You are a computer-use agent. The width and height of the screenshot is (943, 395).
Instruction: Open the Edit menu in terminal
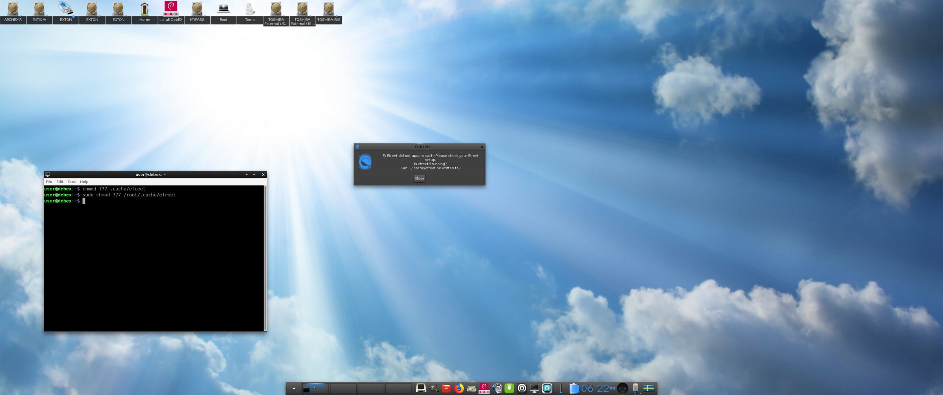pyautogui.click(x=60, y=182)
